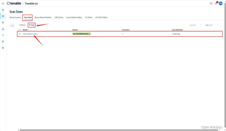Open the users person icon in sidebar
This screenshot has height=131, width=226.
click(3, 35)
